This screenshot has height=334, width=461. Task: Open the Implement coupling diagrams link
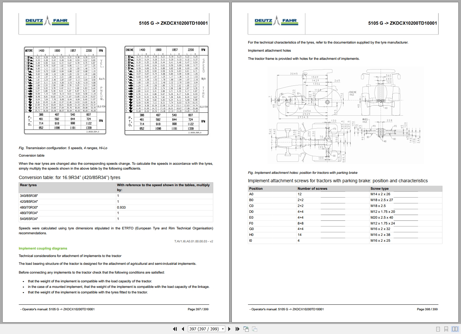(x=42, y=248)
